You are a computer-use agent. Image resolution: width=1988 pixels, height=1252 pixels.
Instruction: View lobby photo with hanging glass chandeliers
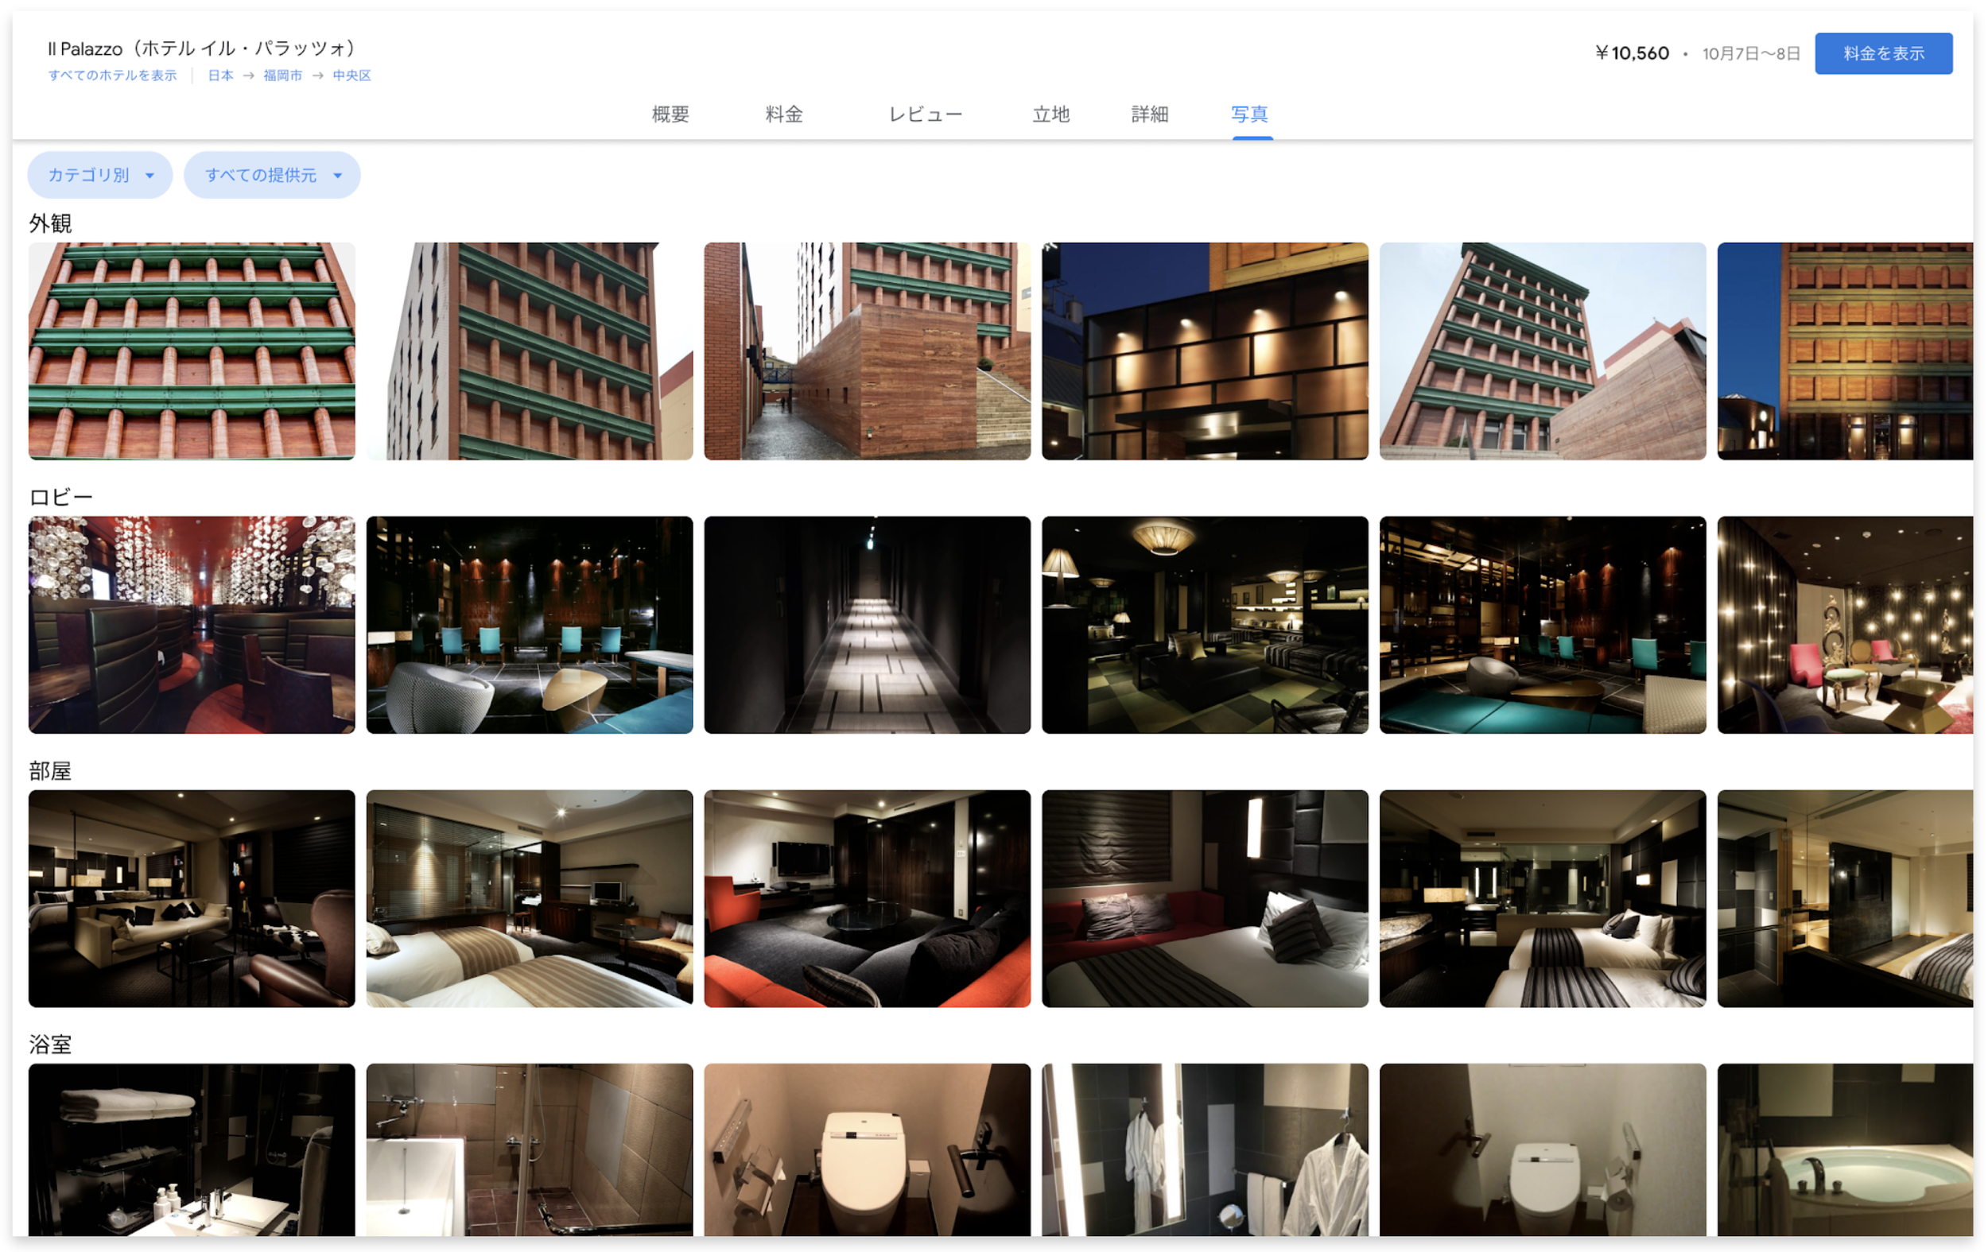(x=192, y=625)
